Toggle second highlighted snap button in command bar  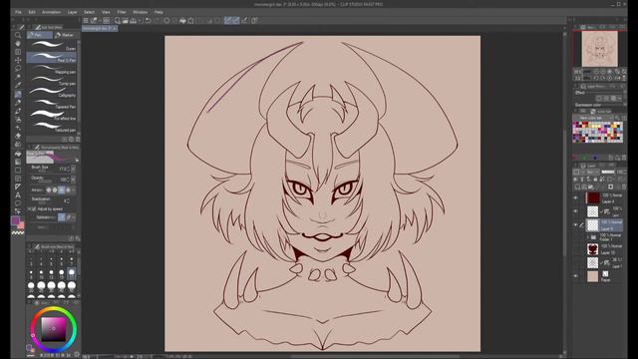pyautogui.click(x=236, y=20)
